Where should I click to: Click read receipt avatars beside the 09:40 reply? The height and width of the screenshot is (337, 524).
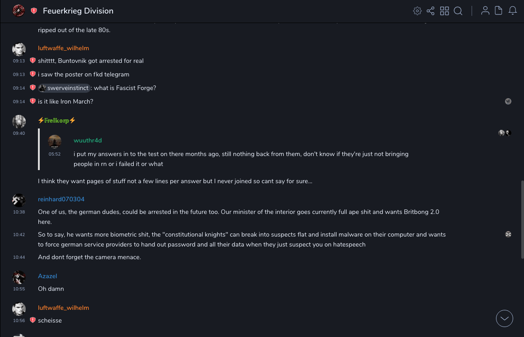[505, 133]
